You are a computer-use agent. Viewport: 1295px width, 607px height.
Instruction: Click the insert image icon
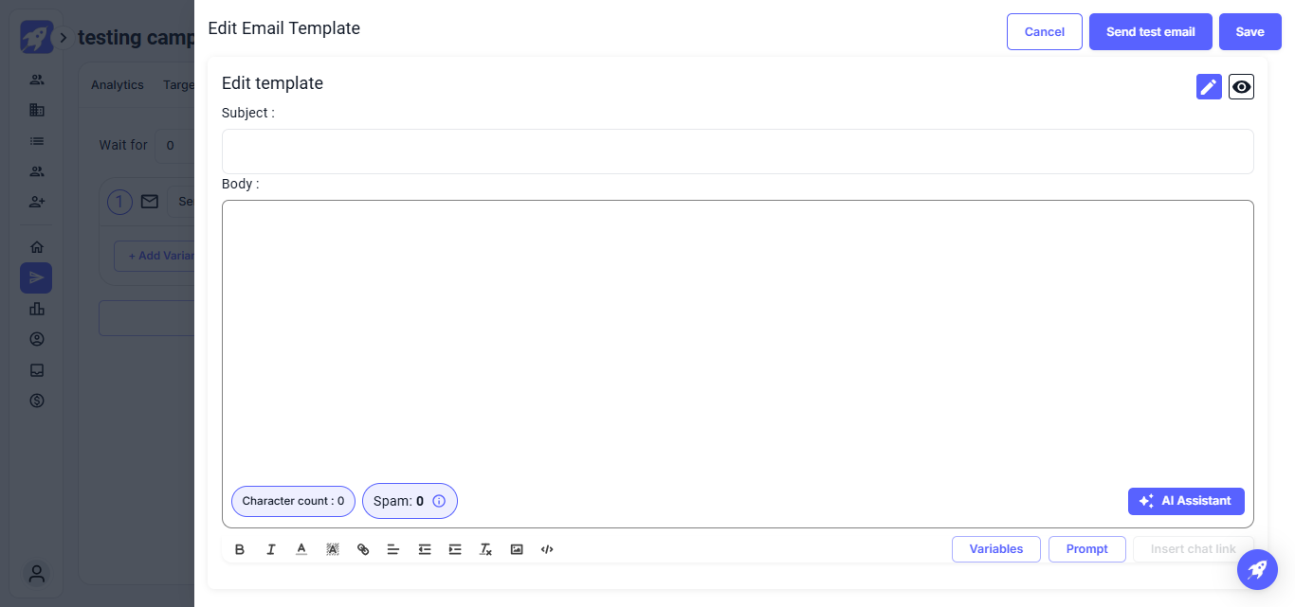pos(517,549)
